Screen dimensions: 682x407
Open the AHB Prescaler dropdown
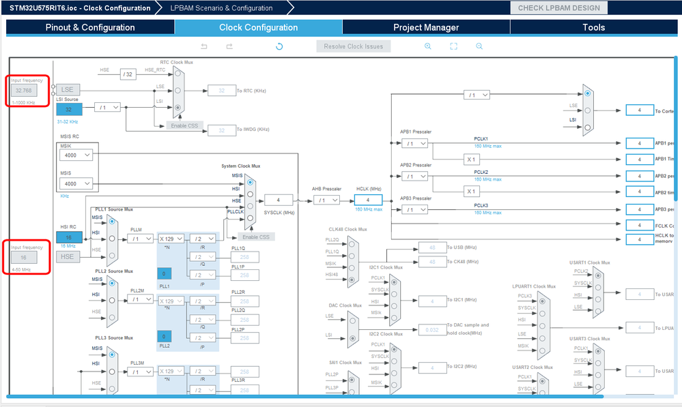[326, 200]
